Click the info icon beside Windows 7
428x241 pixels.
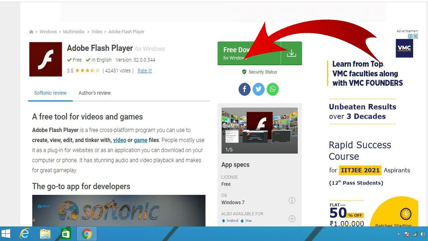292,201
